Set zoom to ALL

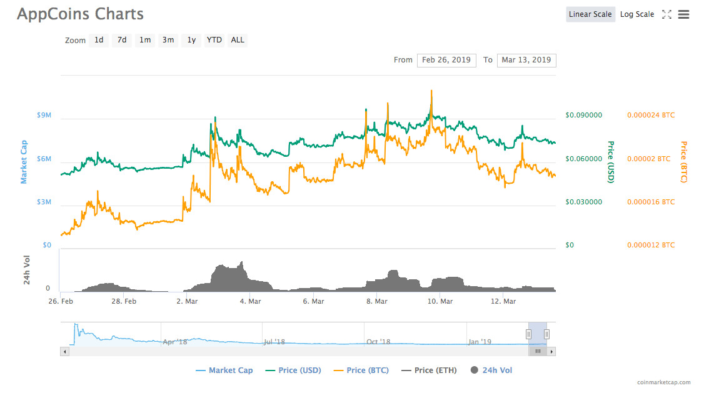click(237, 40)
